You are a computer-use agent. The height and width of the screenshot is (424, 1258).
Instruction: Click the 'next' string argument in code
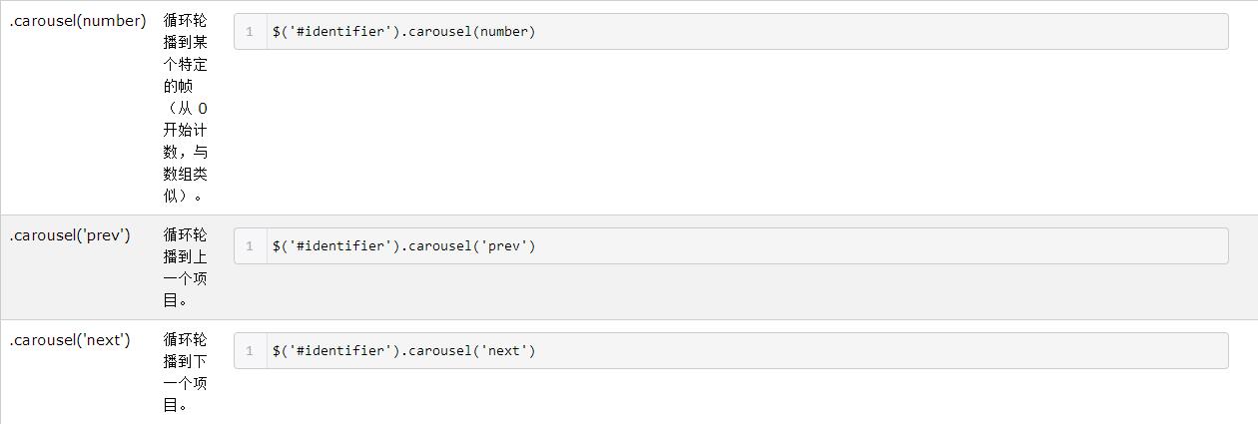[x=503, y=351]
